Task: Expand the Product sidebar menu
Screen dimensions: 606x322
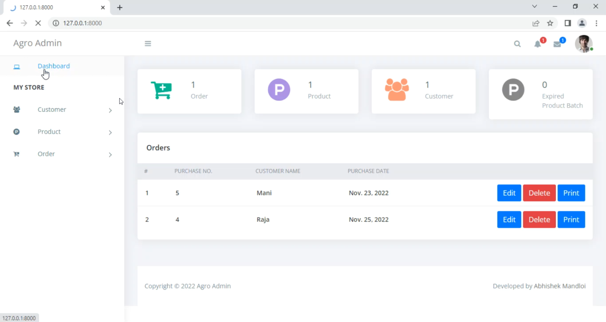Action: (49, 132)
